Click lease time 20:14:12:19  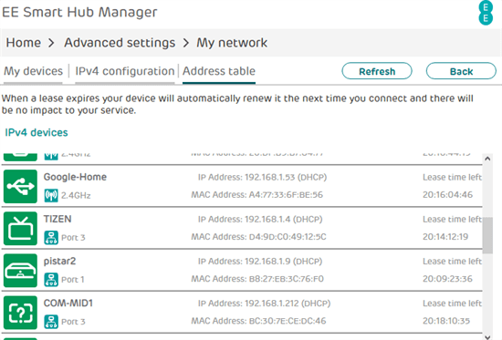click(445, 237)
